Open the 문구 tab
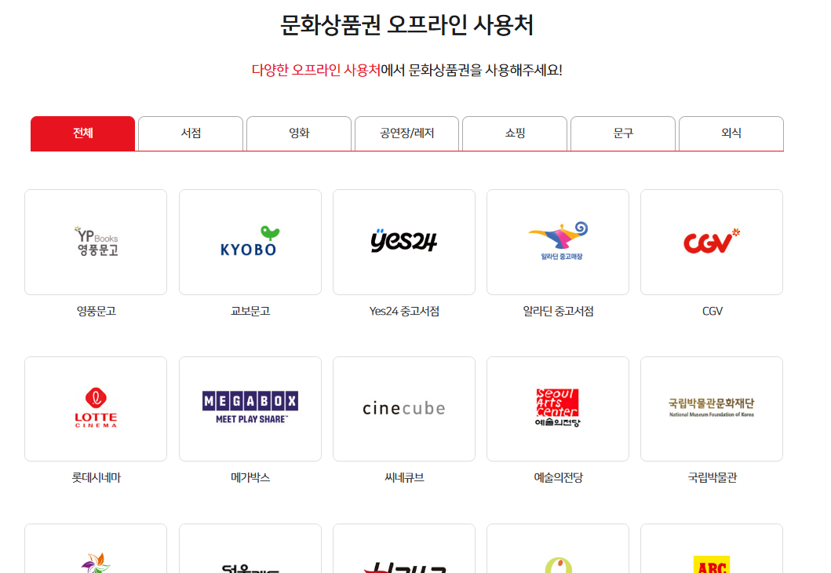The height and width of the screenshot is (573, 831). (x=623, y=133)
